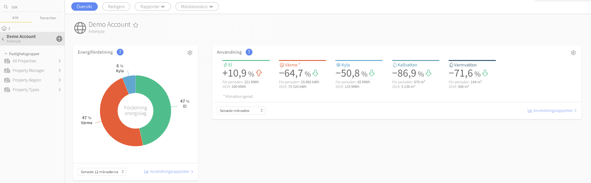Expand the Rapporter dropdown menu
The height and width of the screenshot is (183, 591).
[153, 7]
